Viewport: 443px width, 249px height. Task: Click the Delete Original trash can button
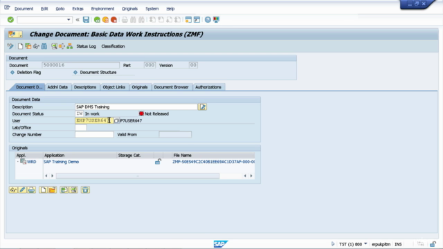tap(85, 190)
